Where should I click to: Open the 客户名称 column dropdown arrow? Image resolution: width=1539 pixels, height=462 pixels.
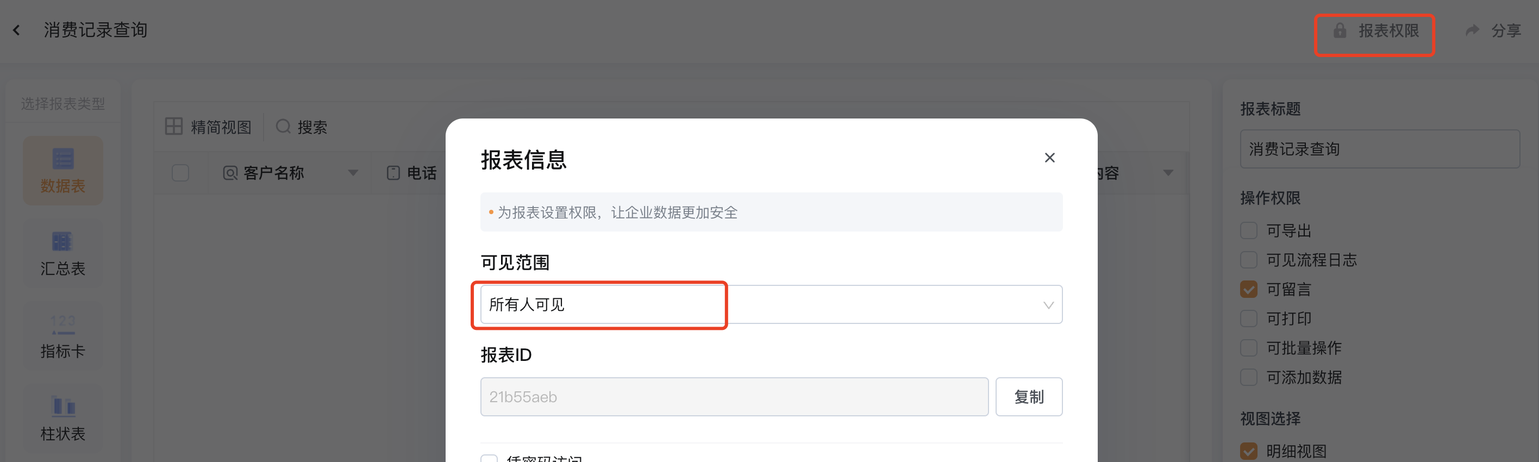(353, 173)
